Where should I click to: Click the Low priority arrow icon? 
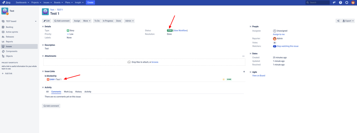tap(68, 34)
